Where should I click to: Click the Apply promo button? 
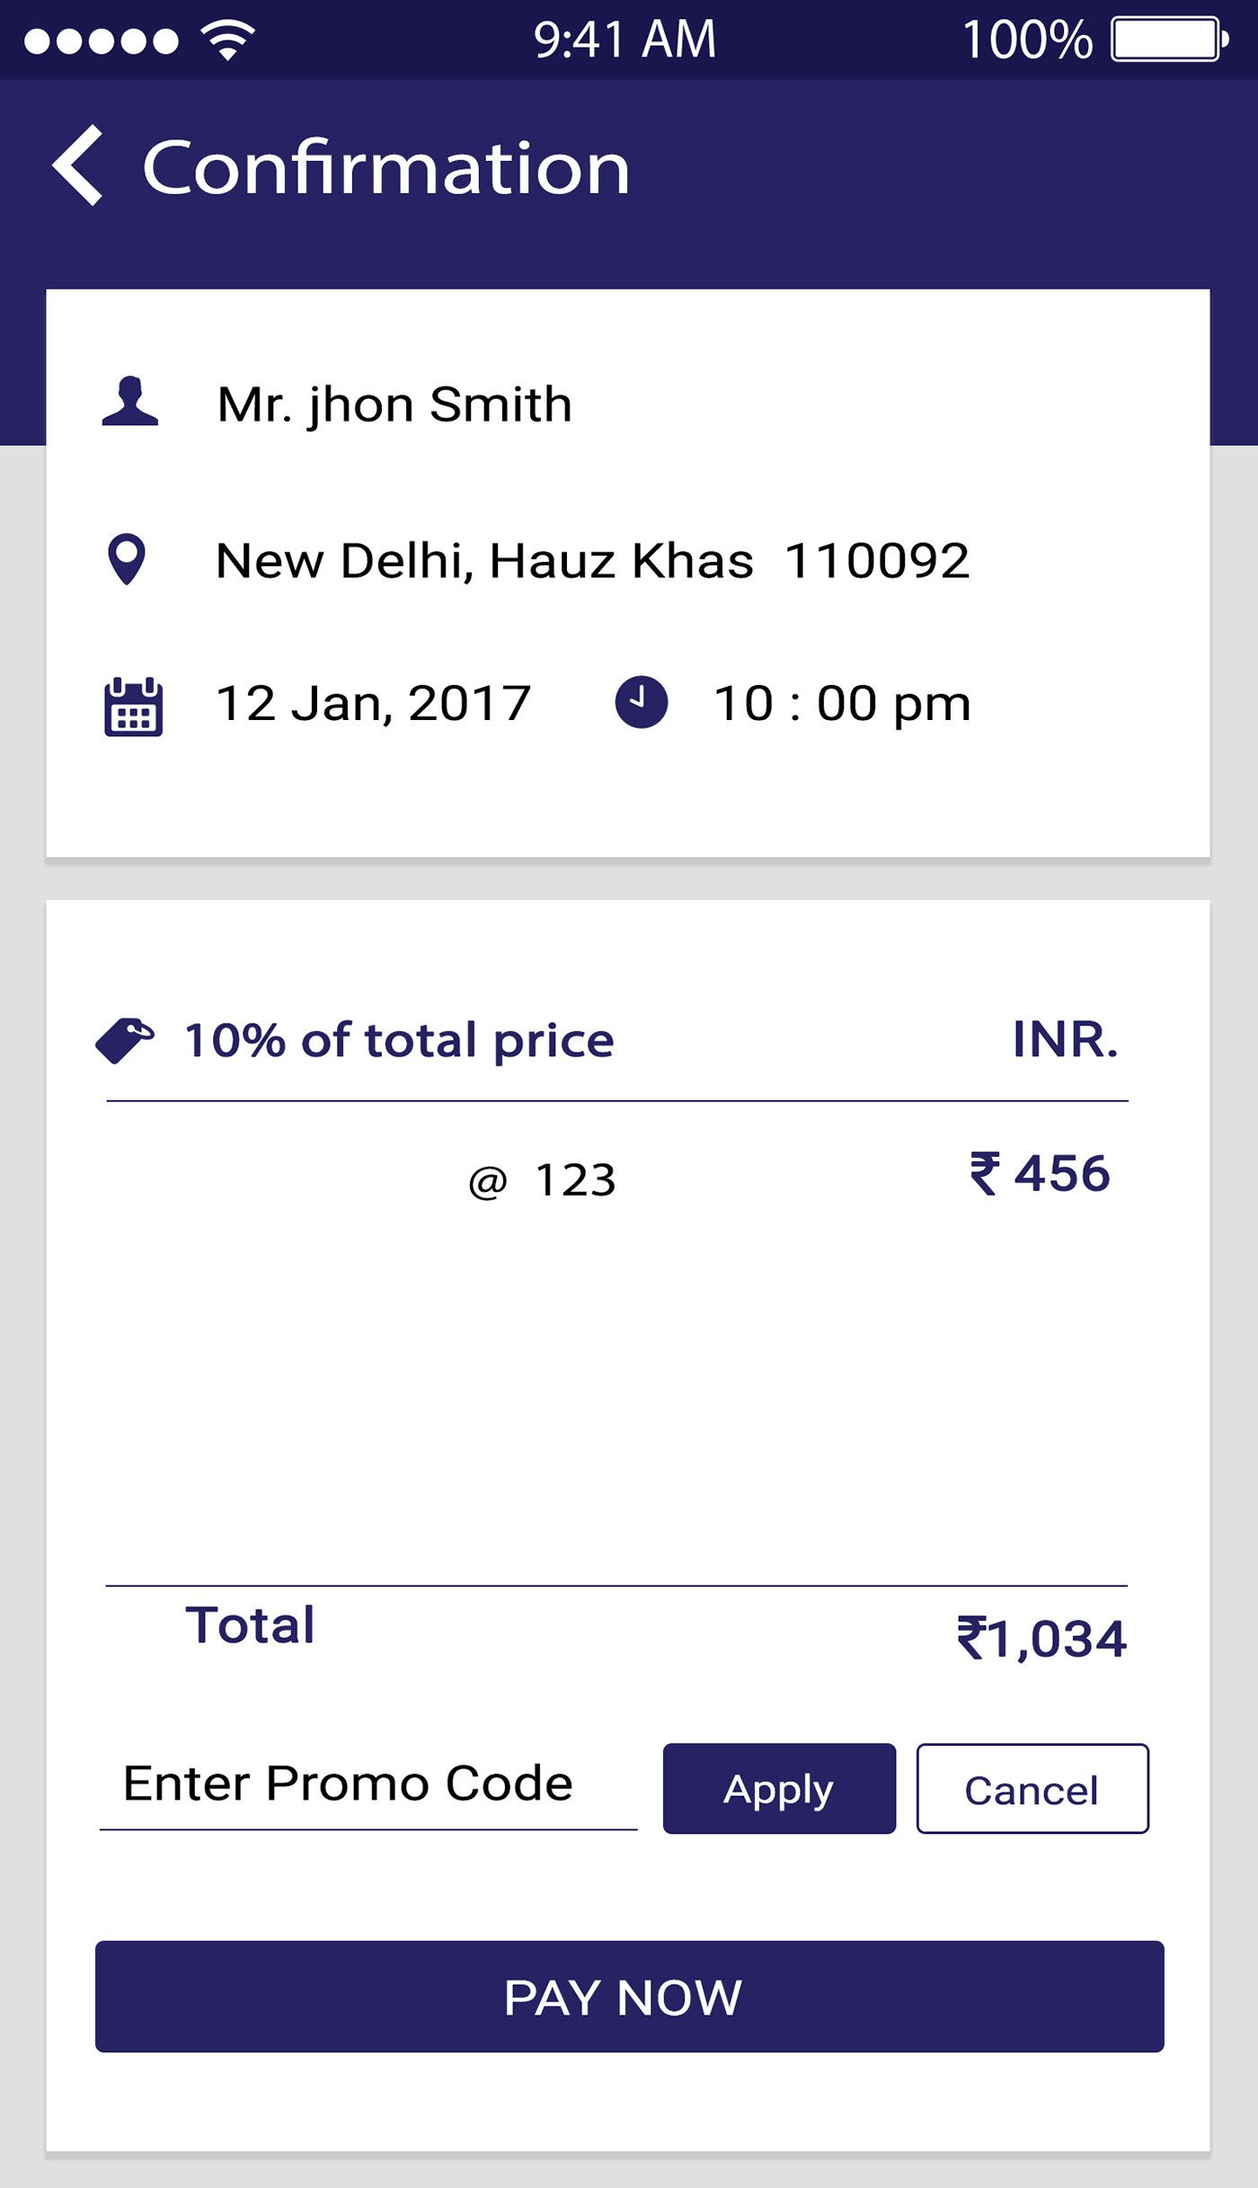[779, 1788]
